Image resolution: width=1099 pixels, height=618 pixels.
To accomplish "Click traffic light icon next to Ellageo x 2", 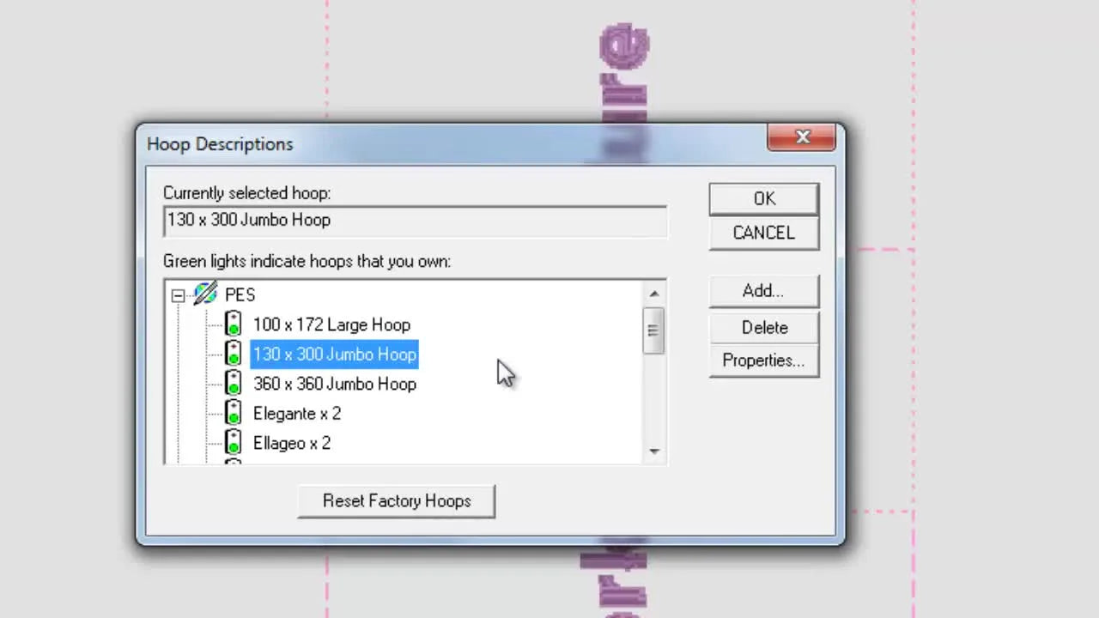I will coord(233,443).
